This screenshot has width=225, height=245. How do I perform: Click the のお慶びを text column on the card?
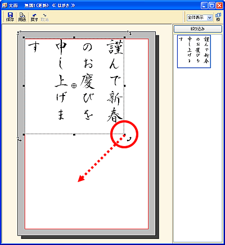click(87, 82)
